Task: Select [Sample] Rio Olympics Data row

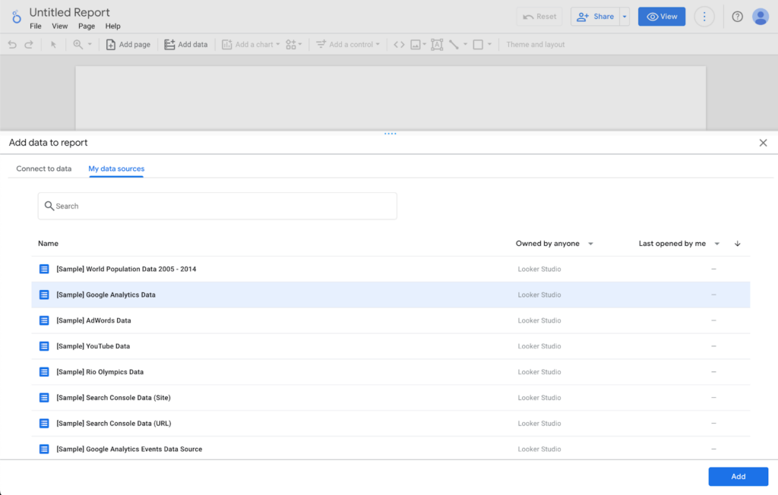Action: (x=391, y=372)
